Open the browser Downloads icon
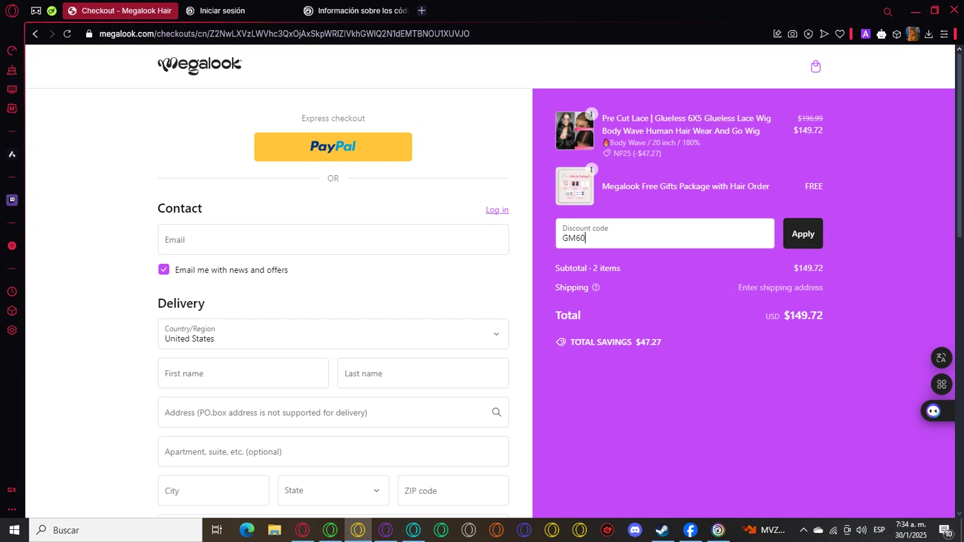The image size is (964, 542). click(x=929, y=34)
